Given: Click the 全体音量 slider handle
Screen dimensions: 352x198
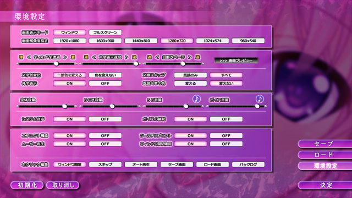Looking at the screenshot, I should click(x=65, y=106).
